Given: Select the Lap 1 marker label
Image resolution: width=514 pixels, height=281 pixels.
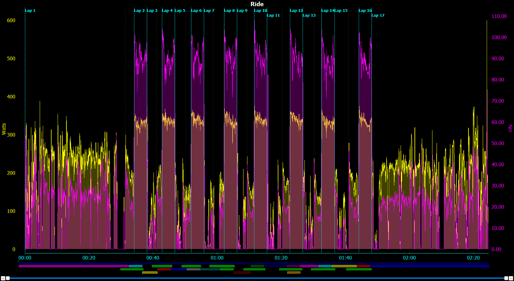Looking at the screenshot, I should pos(30,11).
